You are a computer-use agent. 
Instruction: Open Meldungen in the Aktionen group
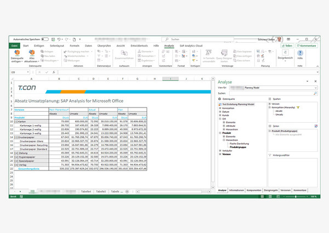coord(71,61)
